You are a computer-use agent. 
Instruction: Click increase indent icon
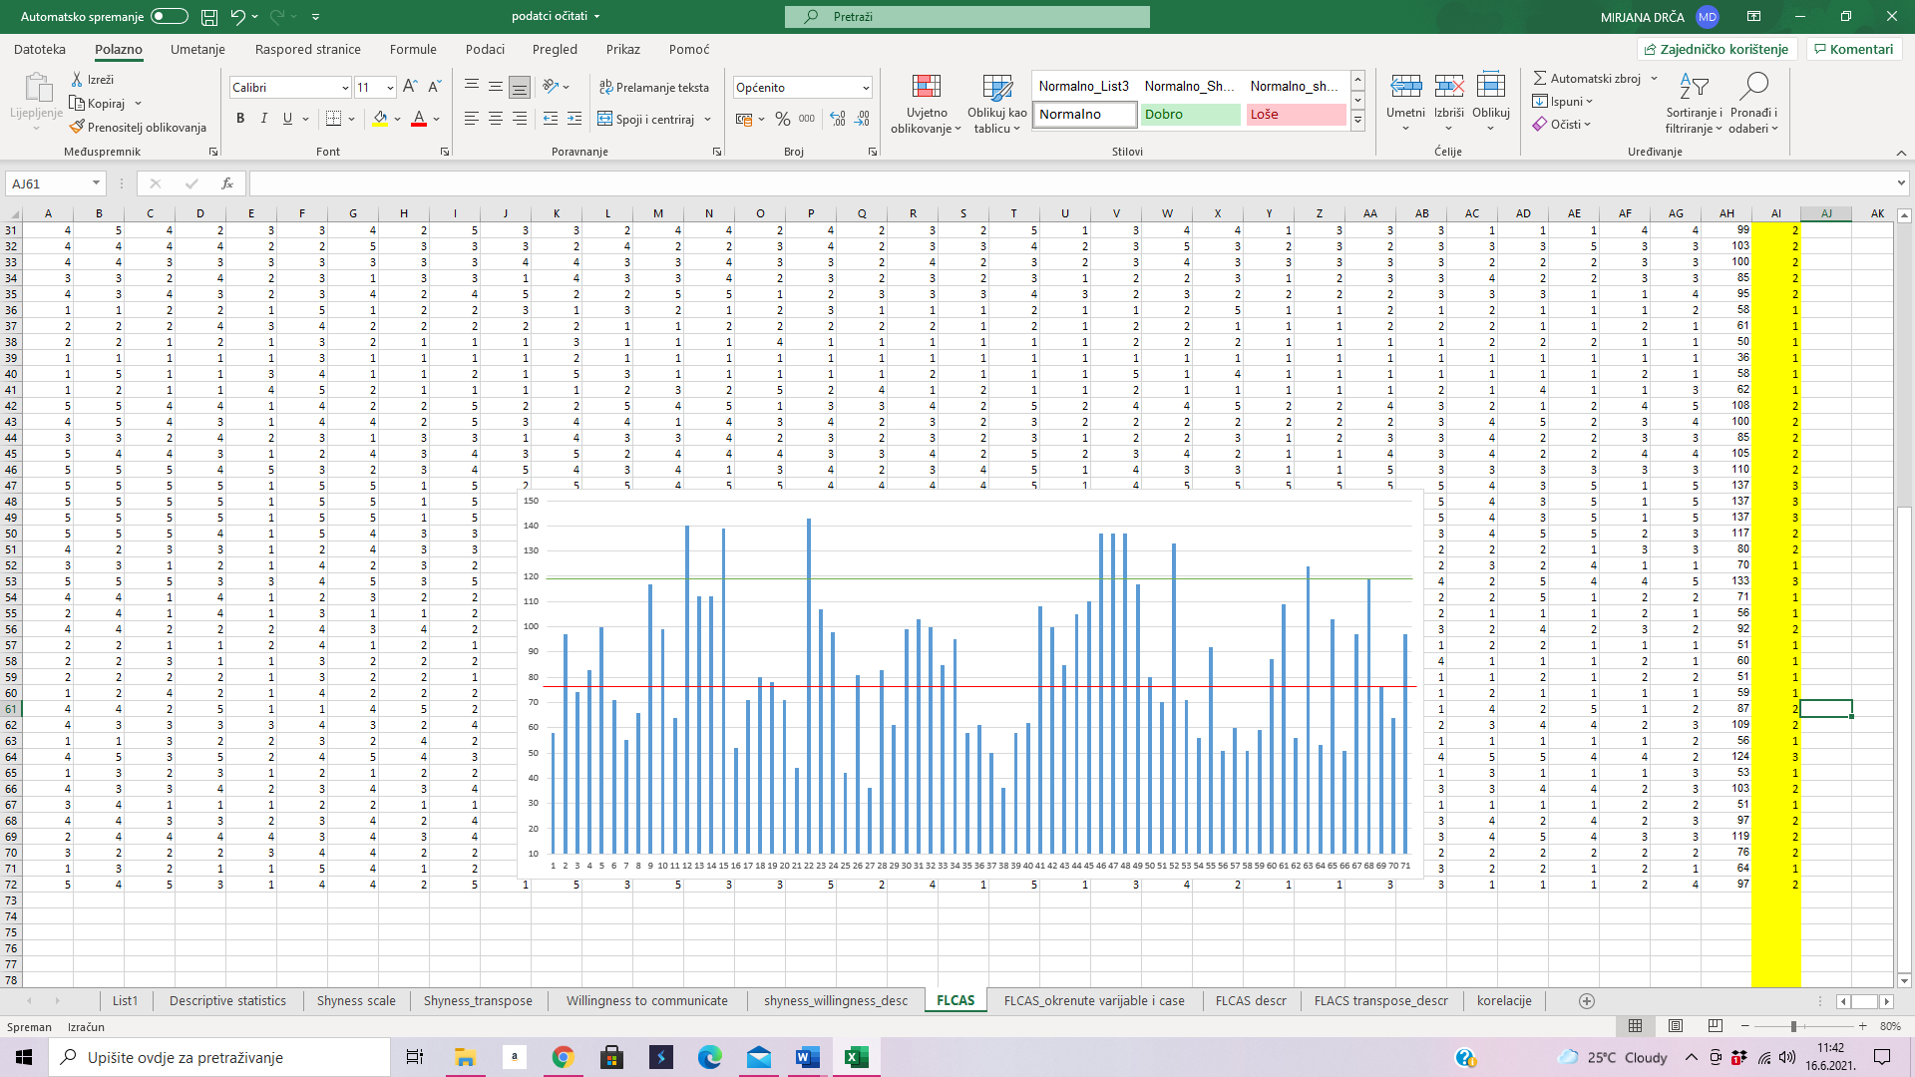pos(574,119)
